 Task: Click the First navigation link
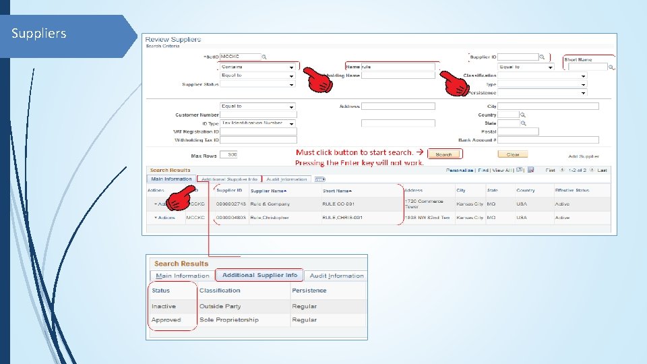[550, 170]
